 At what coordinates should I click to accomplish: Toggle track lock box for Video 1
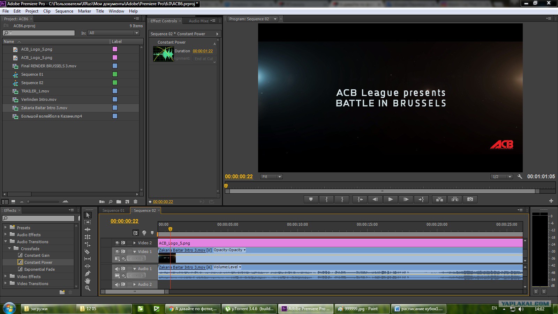130,252
